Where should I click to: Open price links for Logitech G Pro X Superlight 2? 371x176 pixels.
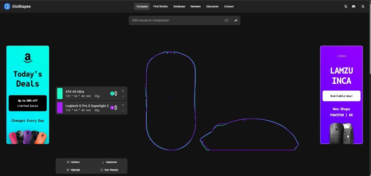point(115,108)
